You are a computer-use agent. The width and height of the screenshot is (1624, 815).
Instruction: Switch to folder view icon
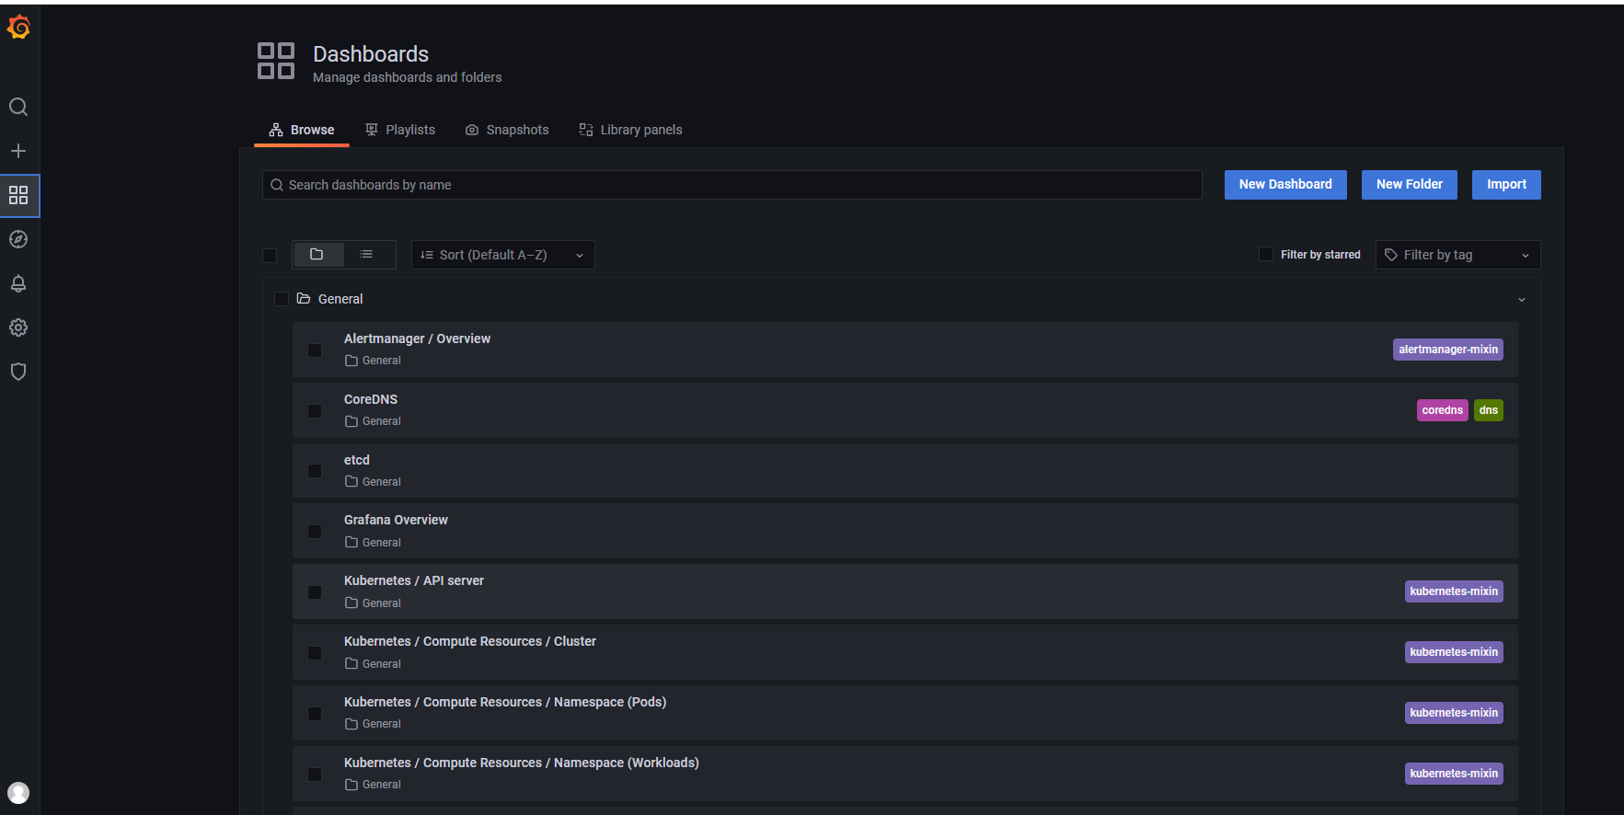317,255
